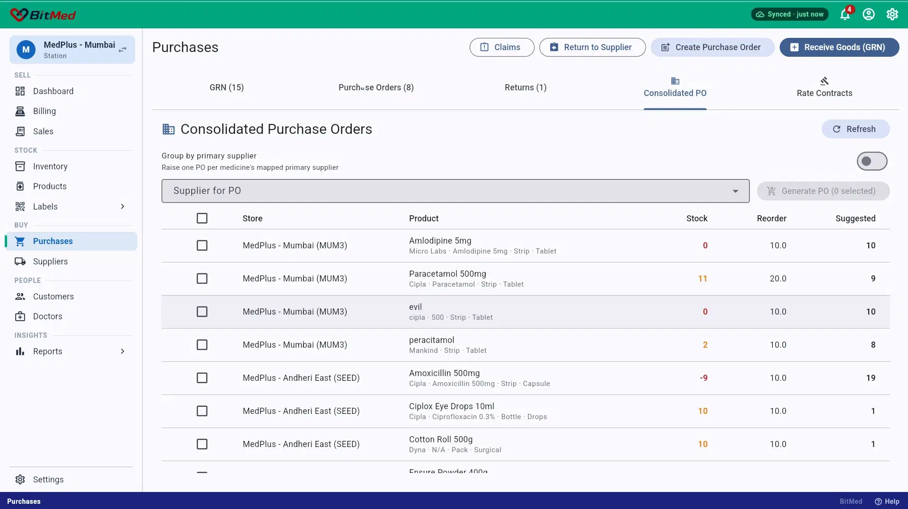Open Billing from the sidebar
The width and height of the screenshot is (908, 509).
tap(71, 111)
